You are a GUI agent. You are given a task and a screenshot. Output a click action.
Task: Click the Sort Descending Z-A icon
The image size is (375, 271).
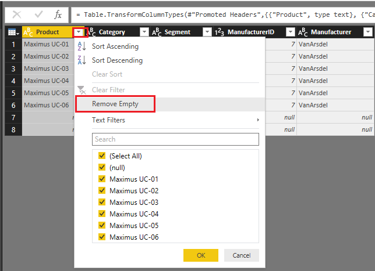[x=82, y=60]
